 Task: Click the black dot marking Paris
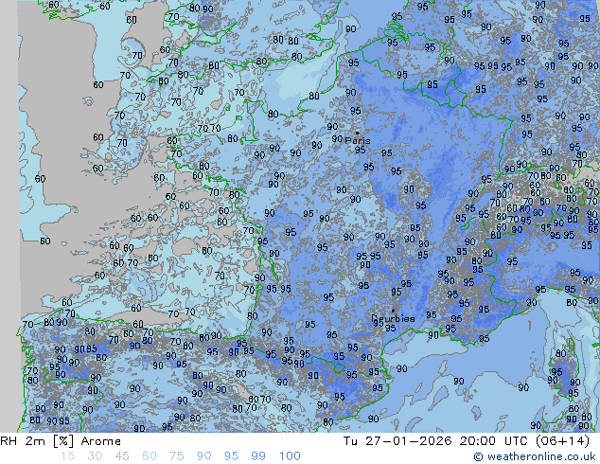[x=358, y=134]
